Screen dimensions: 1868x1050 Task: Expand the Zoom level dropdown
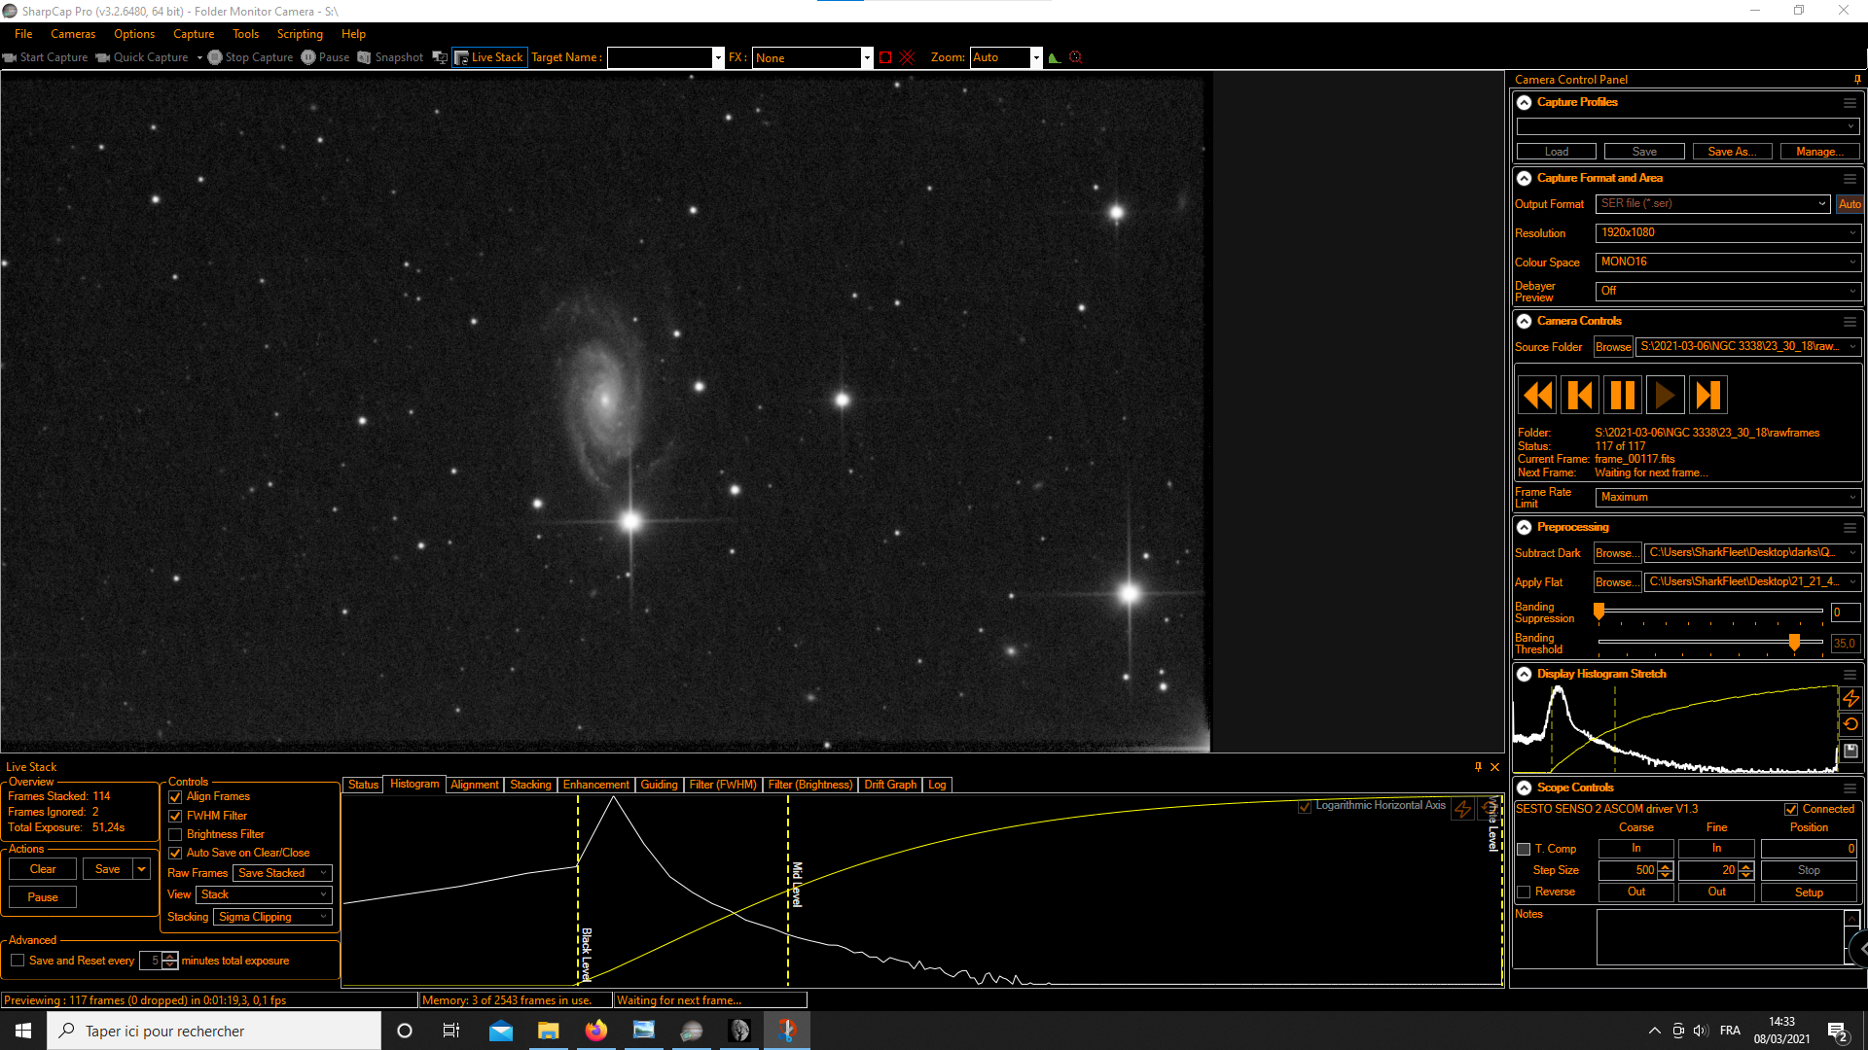pyautogui.click(x=1036, y=57)
